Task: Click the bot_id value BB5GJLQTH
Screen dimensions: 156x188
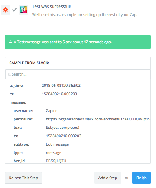Action: [x=56, y=161]
